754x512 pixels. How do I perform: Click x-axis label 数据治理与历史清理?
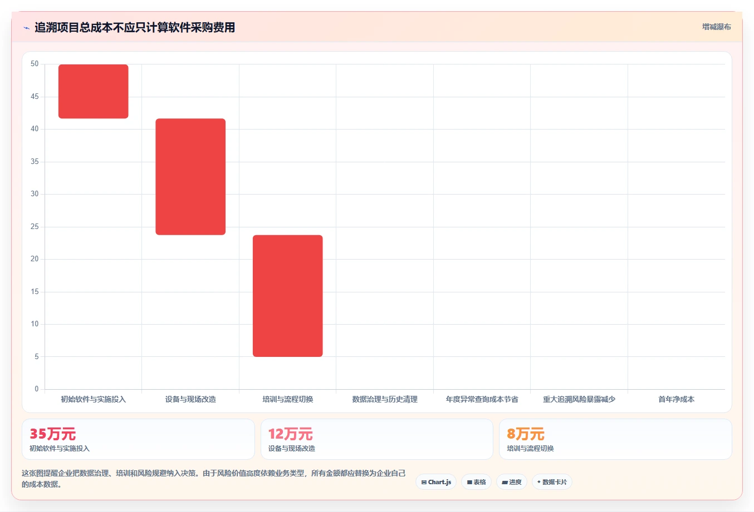coord(385,399)
